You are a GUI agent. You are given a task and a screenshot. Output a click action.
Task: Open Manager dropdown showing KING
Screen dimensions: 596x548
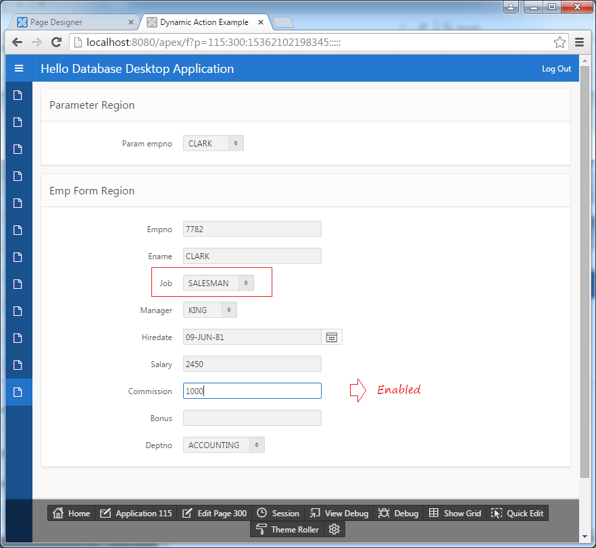[209, 310]
